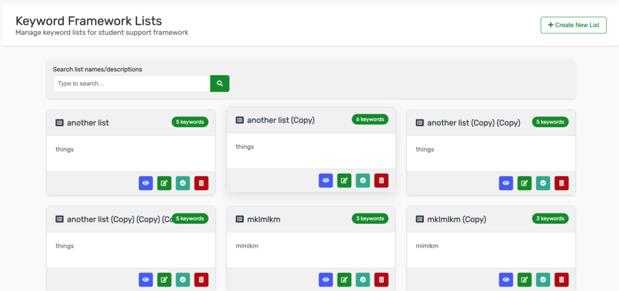Edit the 'another list (Copy)' card
Screen dimensions: 619x291
point(345,180)
